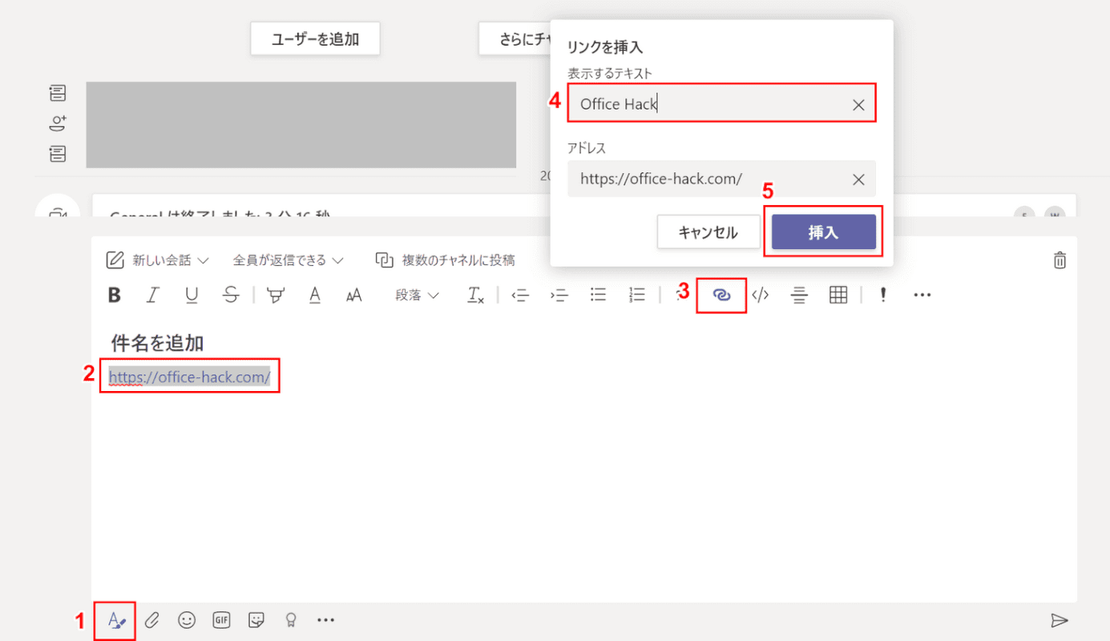Open more messaging extensions at the bottom
The height and width of the screenshot is (641, 1110).
click(x=325, y=620)
